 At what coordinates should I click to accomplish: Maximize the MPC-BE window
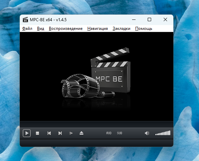(x=149, y=19)
